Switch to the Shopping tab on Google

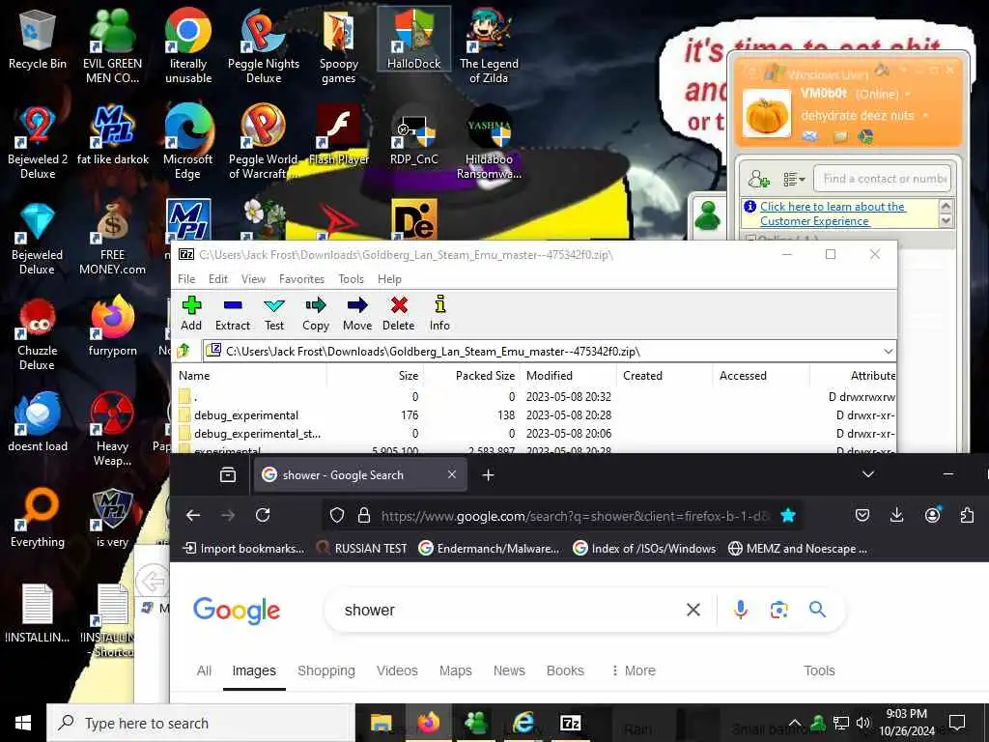click(x=326, y=671)
